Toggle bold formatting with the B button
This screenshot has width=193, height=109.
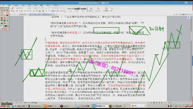17,11
